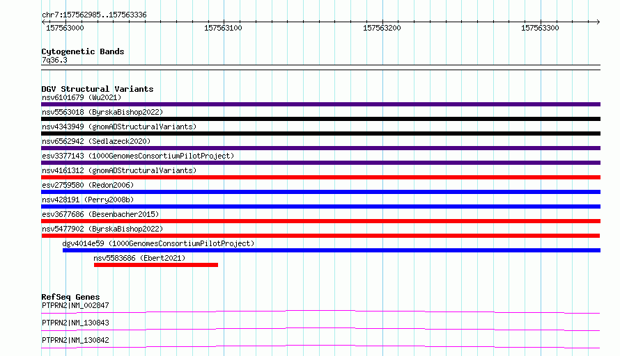Click ruler position 157563100
Image resolution: width=620 pixels, height=356 pixels.
point(223,28)
